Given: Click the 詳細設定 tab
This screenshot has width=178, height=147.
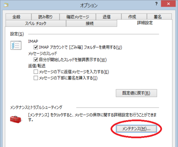Looking at the screenshot, I should pyautogui.click(x=145, y=23).
